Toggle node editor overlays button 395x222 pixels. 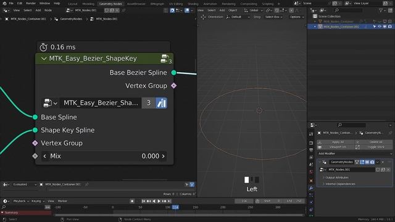[x=187, y=10]
